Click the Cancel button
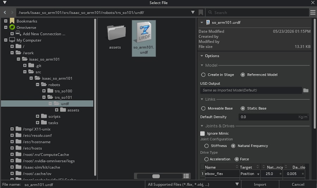This screenshot has width=317, height=188. [x=298, y=184]
